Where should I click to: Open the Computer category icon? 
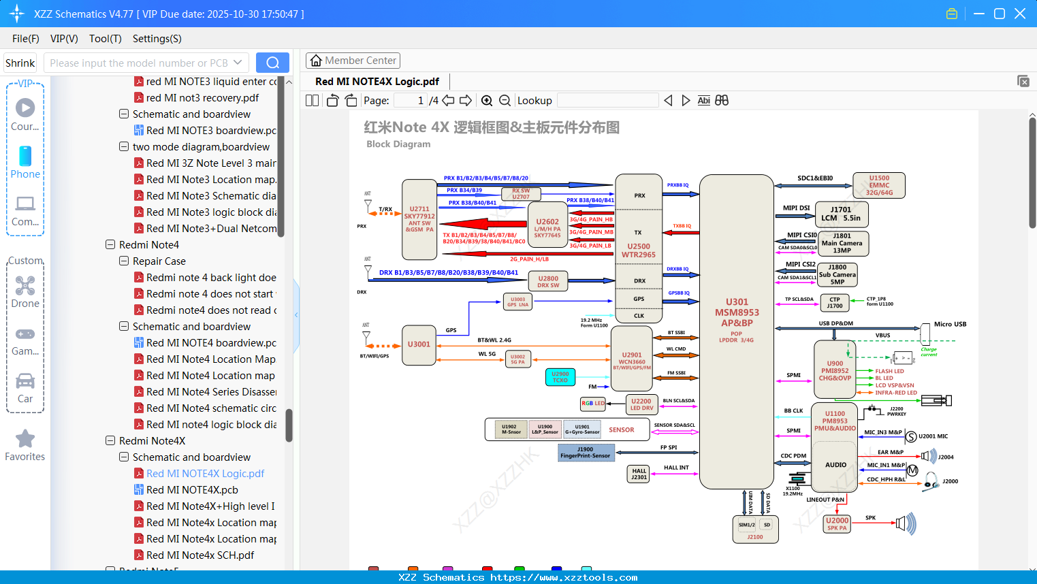point(25,210)
